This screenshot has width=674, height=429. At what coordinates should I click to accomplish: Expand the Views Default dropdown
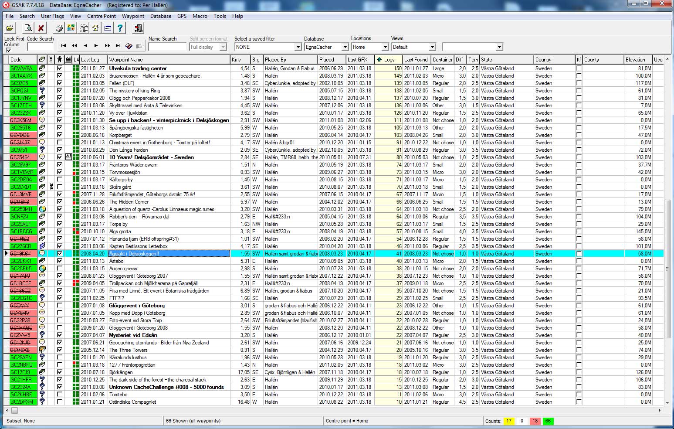click(432, 47)
